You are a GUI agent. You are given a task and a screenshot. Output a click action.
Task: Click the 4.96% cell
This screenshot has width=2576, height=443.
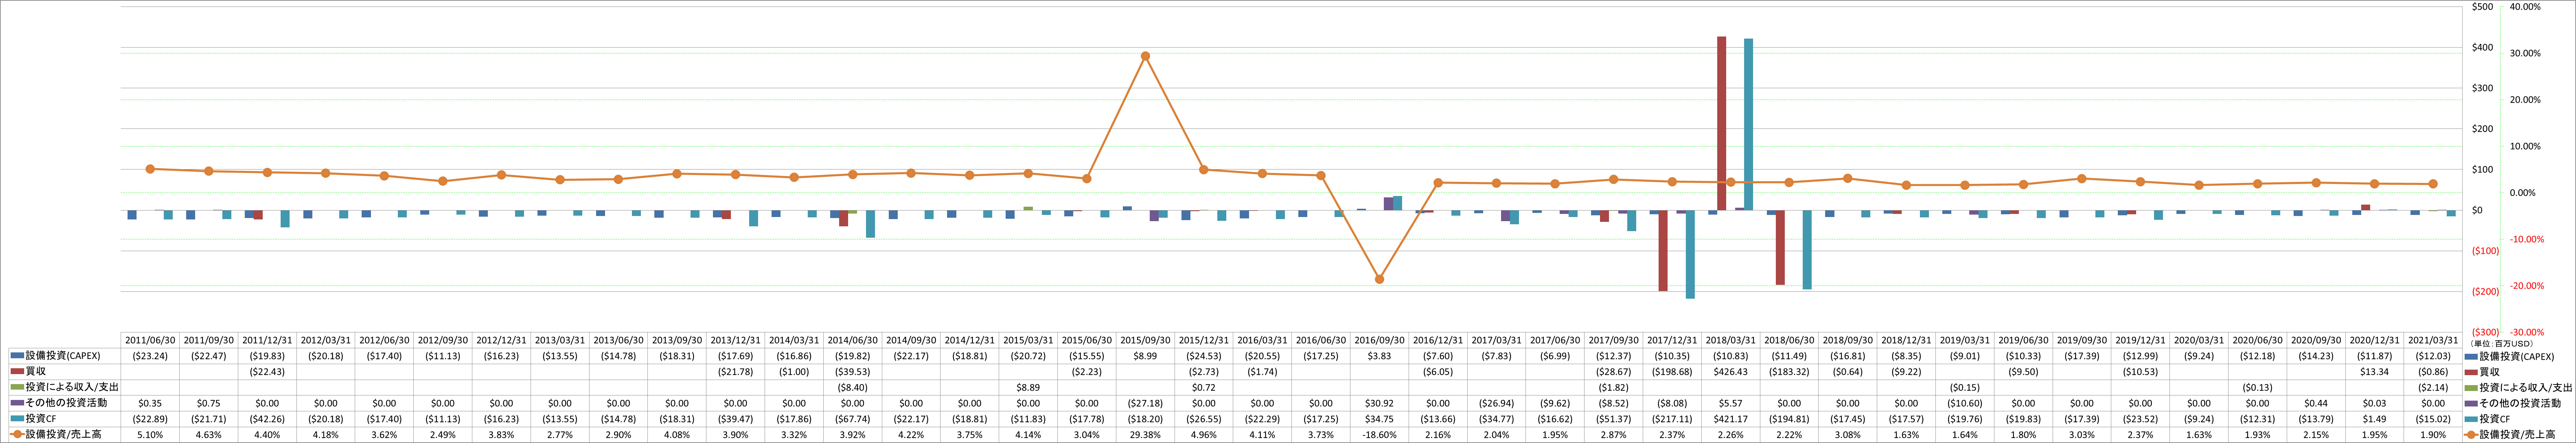pyautogui.click(x=1204, y=435)
